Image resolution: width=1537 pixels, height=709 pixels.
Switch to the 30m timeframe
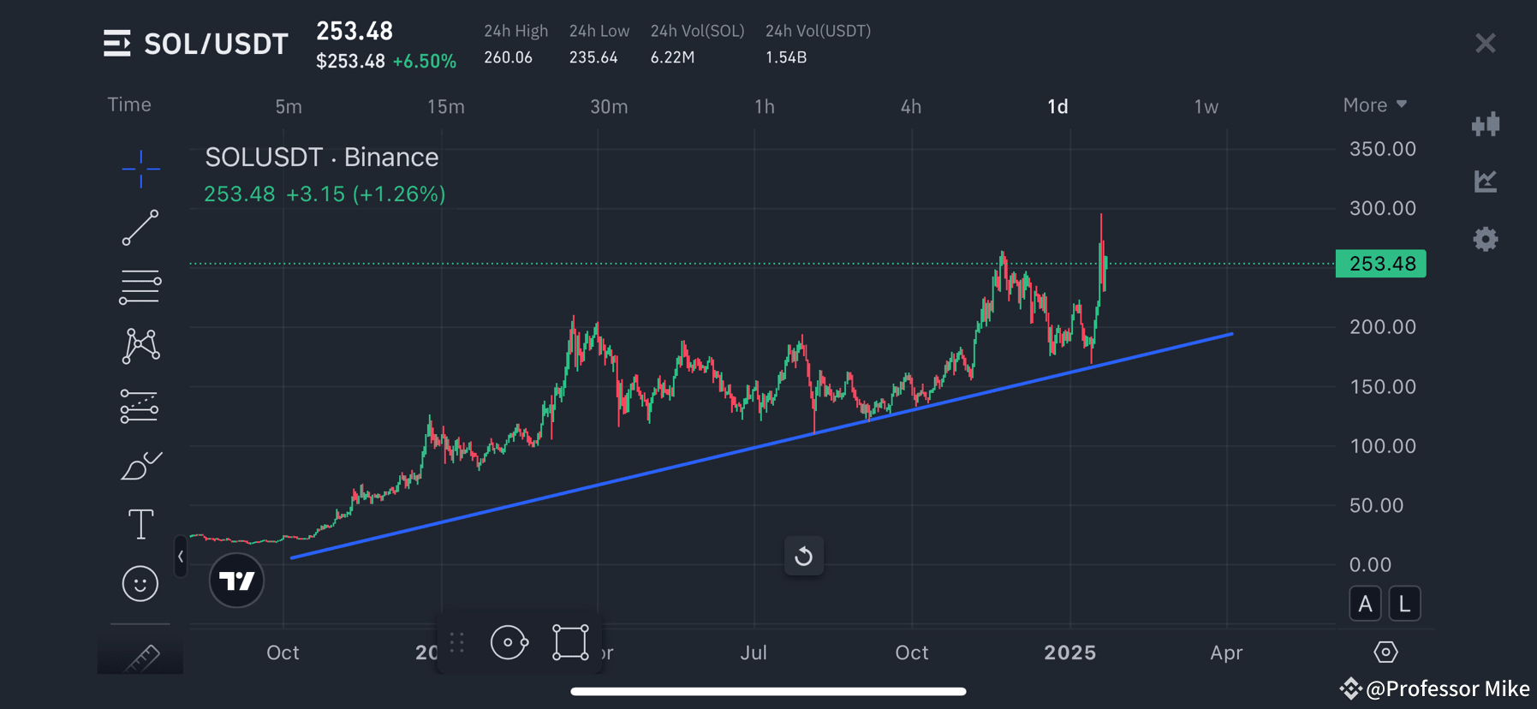[x=609, y=106]
